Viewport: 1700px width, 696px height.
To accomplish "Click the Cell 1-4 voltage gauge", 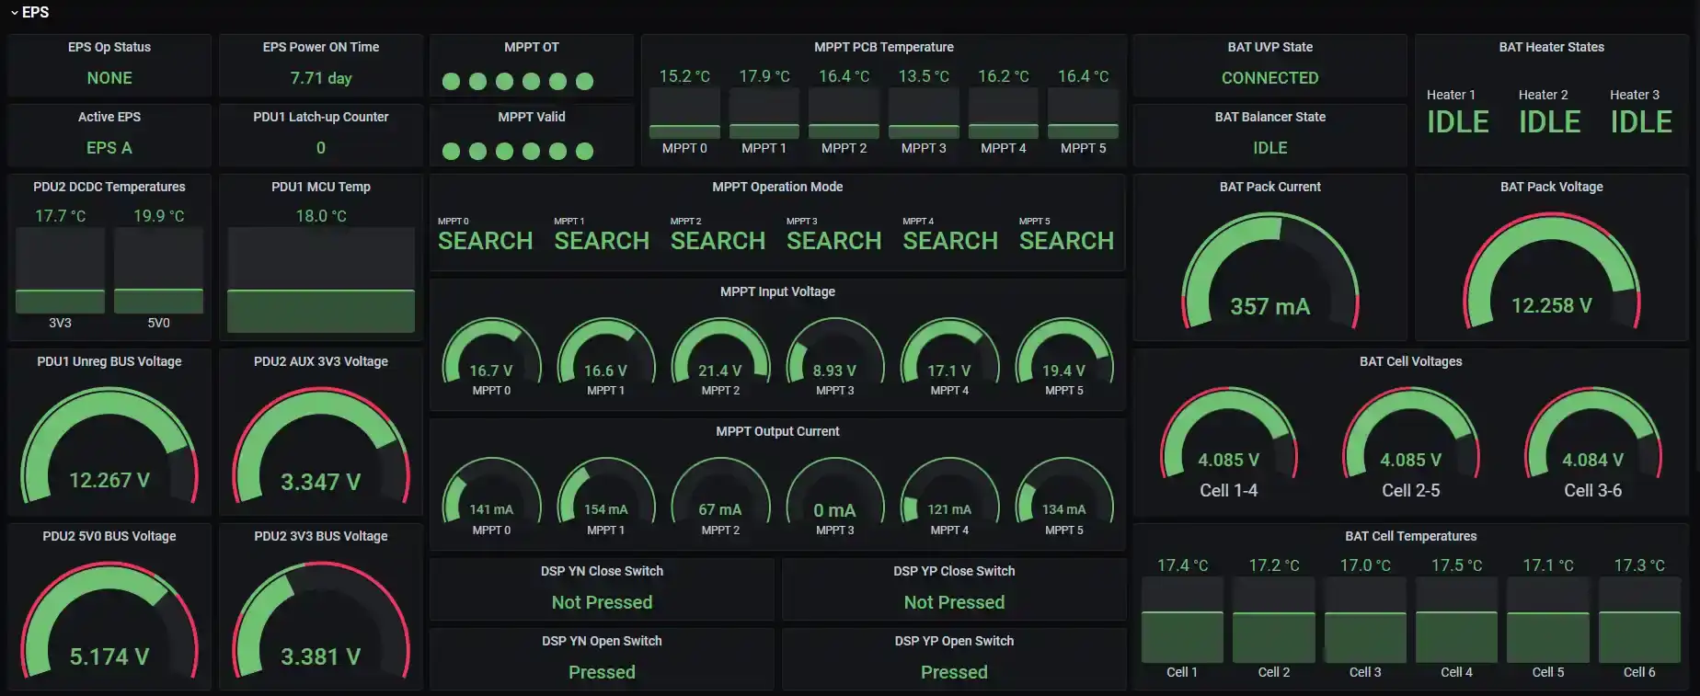I will coord(1229,433).
